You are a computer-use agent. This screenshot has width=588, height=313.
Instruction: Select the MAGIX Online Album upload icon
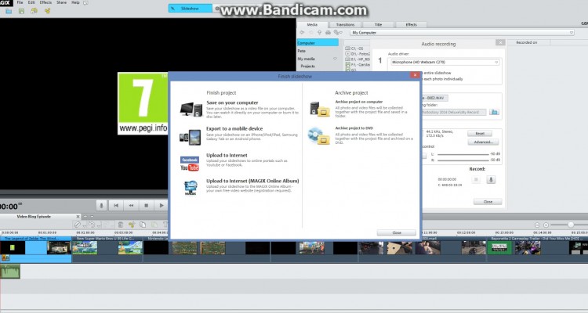[x=191, y=189]
